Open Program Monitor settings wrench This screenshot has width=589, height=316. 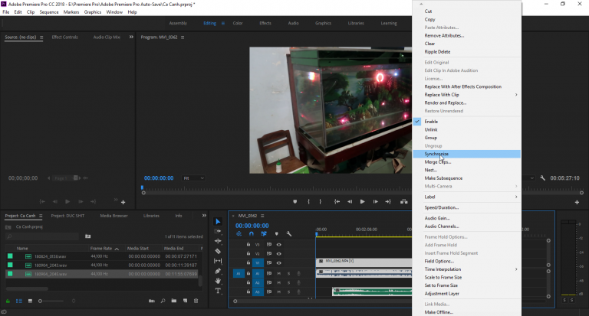coord(542,178)
